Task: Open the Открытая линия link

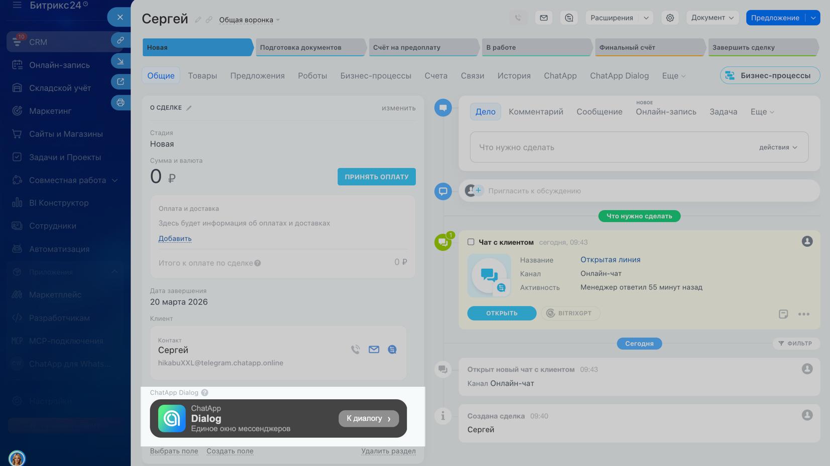Action: 610,260
